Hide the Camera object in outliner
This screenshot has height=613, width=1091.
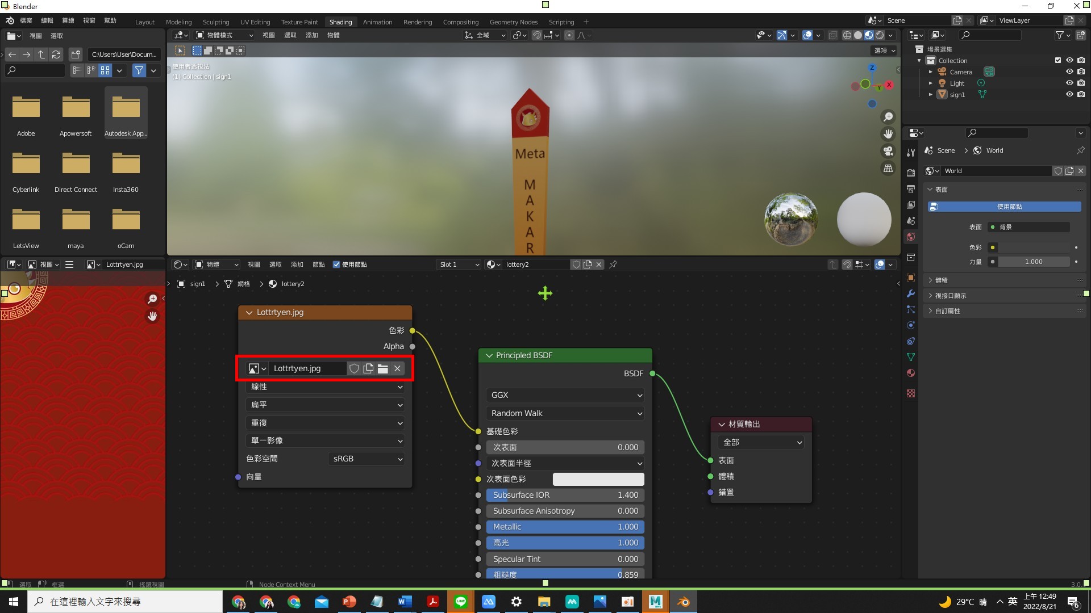click(x=1069, y=72)
